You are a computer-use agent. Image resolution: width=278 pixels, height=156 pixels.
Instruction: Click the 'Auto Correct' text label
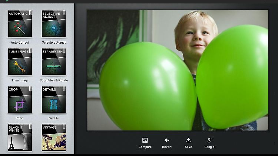(x=20, y=43)
